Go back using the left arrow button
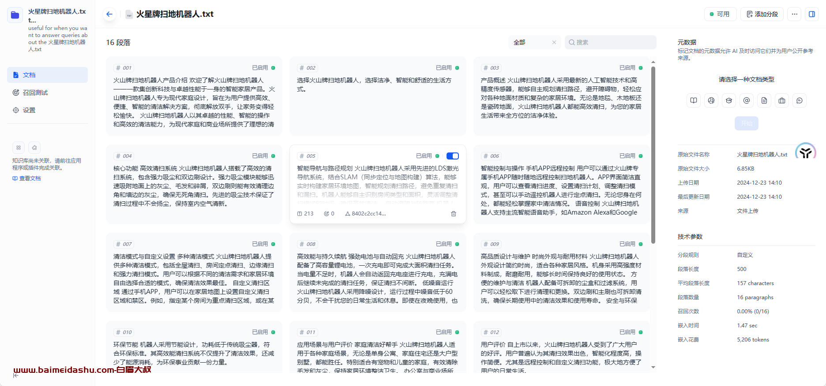 109,14
